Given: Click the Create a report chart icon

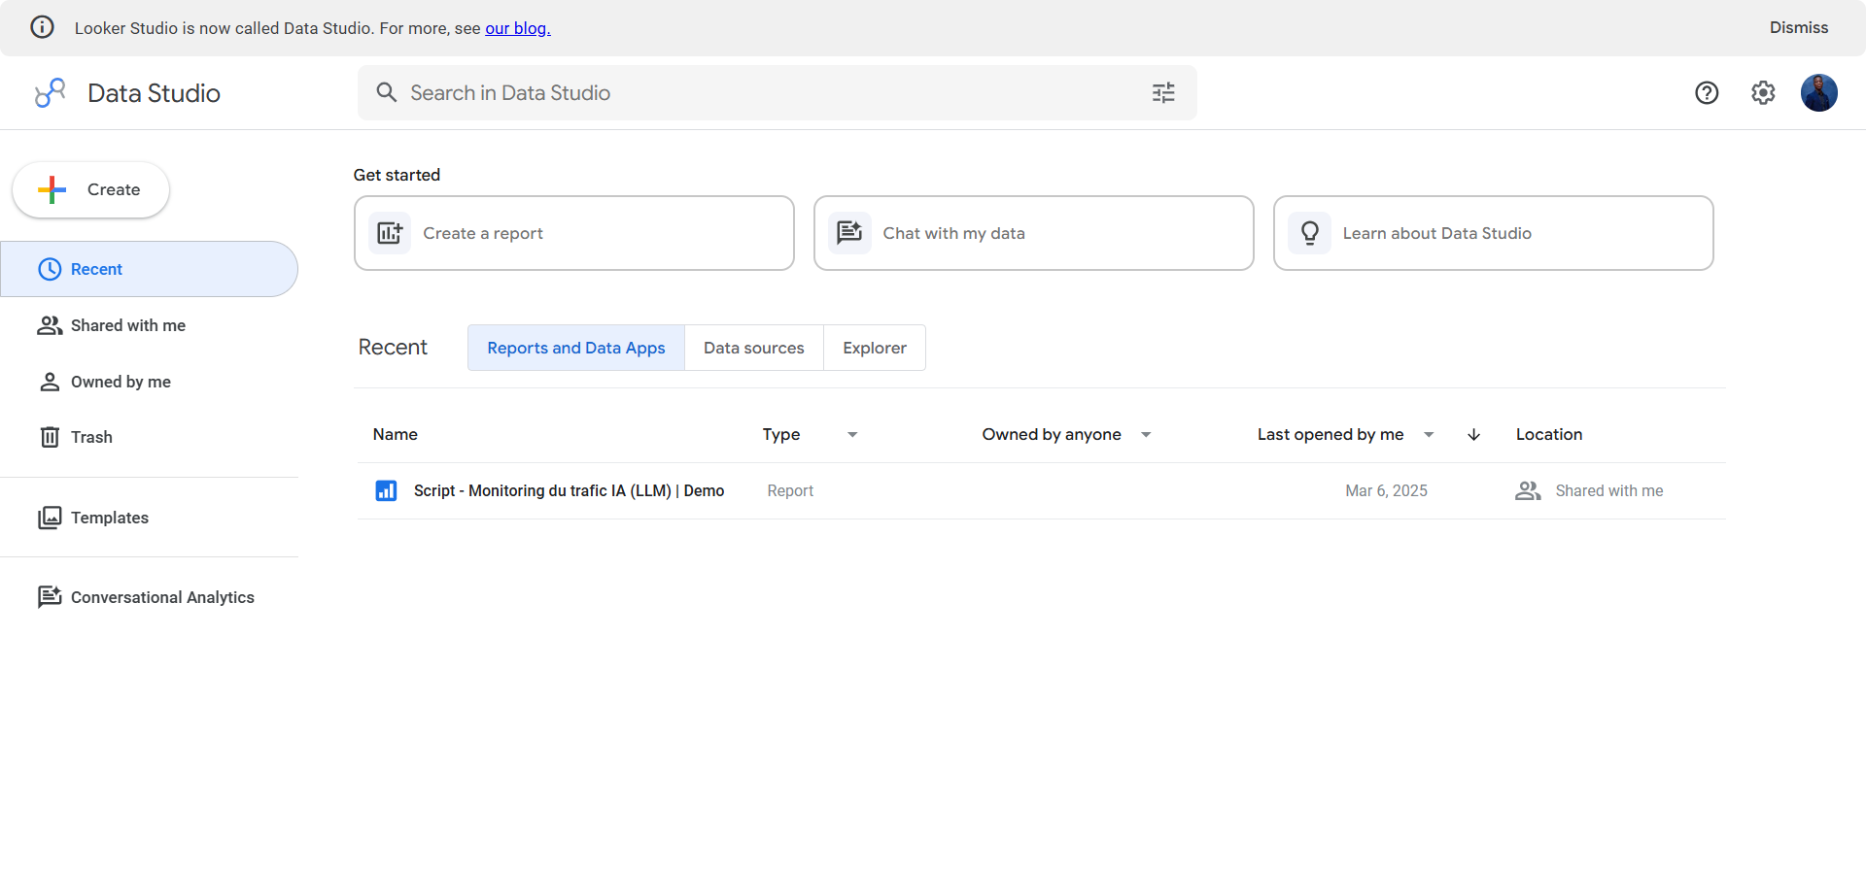Looking at the screenshot, I should point(390,233).
